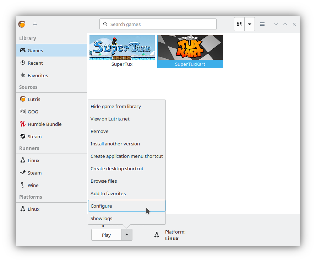Click the + icon to add a game
Image resolution: width=316 pixels, height=262 pixels.
click(35, 24)
